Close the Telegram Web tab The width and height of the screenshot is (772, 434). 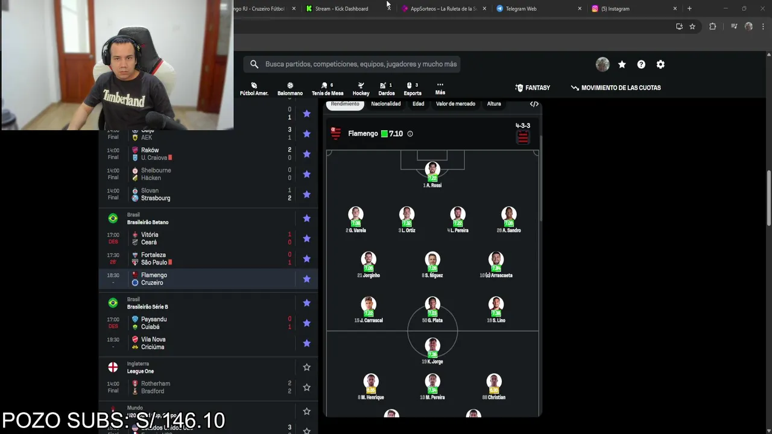(580, 8)
